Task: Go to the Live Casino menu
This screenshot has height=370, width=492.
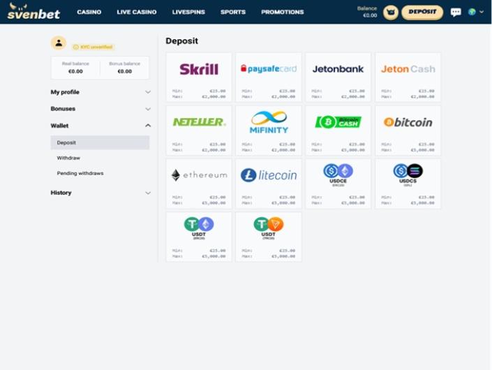Action: coord(137,13)
